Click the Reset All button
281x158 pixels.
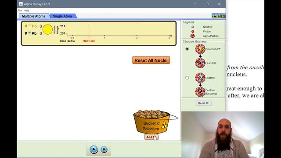(203, 103)
